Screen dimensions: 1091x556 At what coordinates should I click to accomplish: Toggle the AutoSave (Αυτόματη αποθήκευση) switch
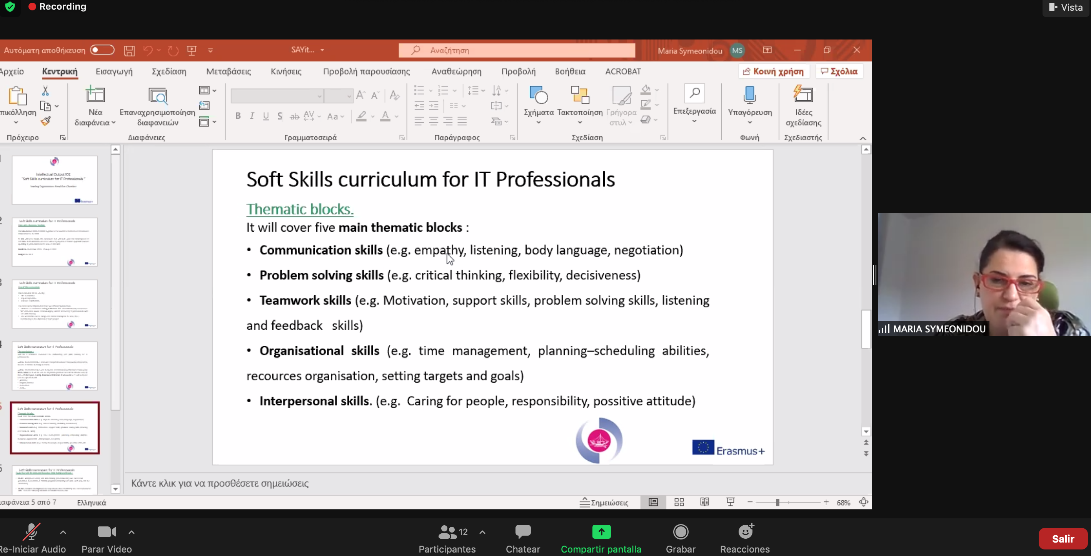pyautogui.click(x=102, y=50)
